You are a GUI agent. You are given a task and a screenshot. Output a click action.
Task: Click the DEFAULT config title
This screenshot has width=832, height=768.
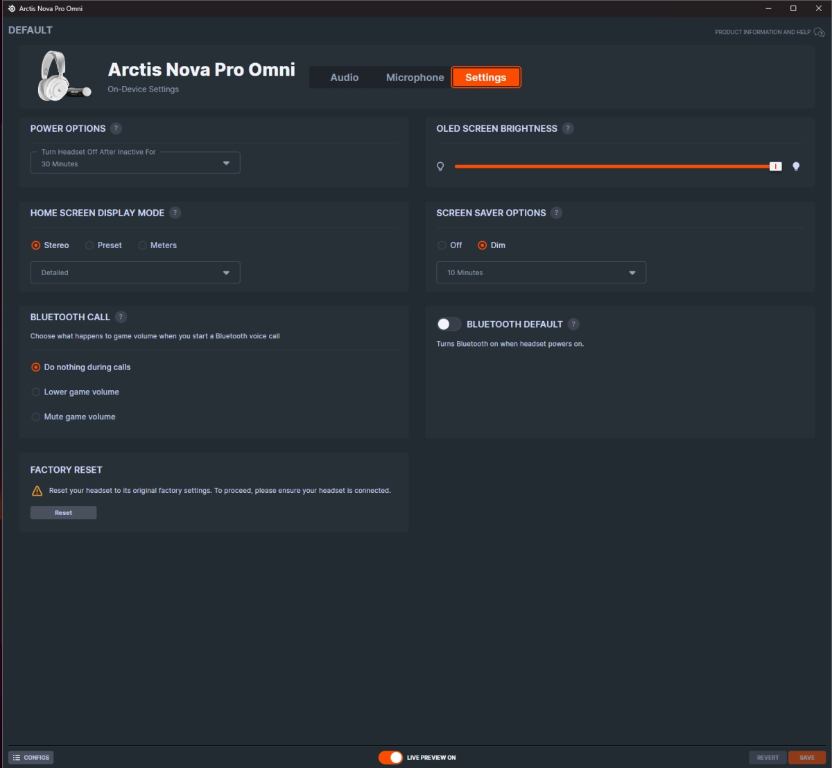pos(31,30)
